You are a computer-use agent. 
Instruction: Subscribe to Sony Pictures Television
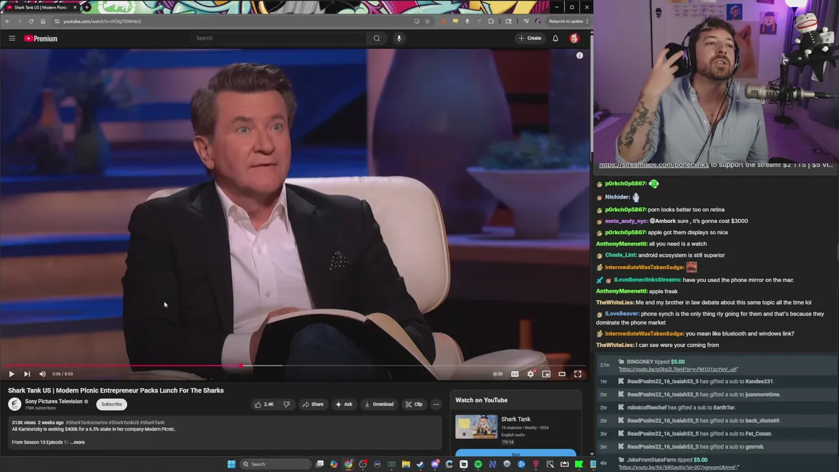point(111,404)
